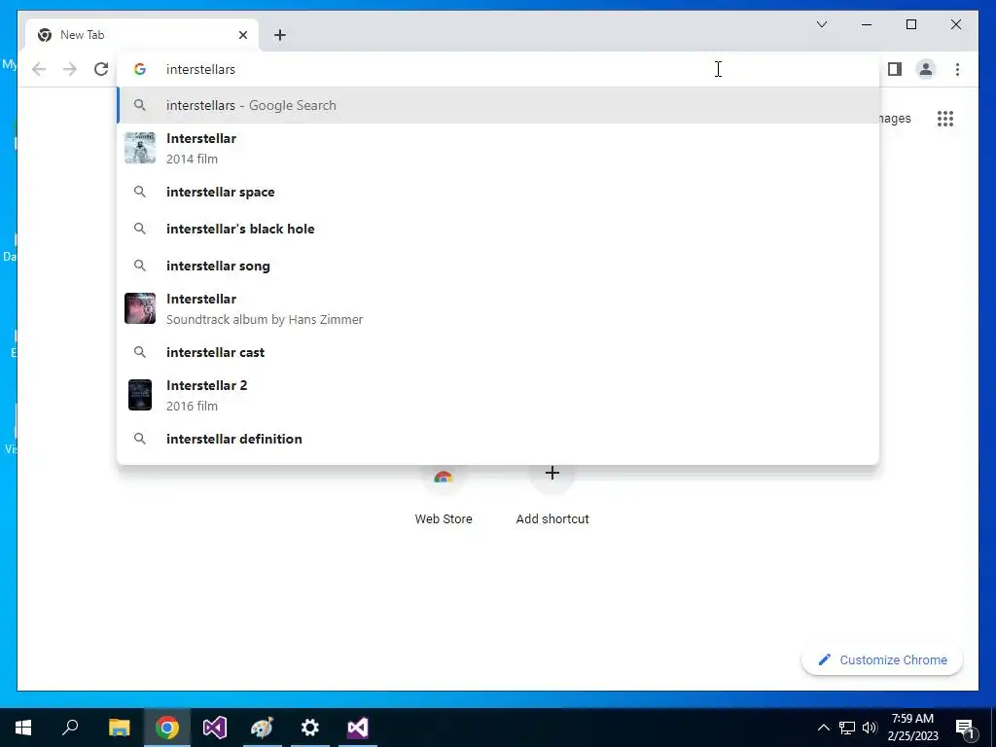Click the Chrome taskbar icon
The width and height of the screenshot is (996, 747).
pyautogui.click(x=167, y=728)
